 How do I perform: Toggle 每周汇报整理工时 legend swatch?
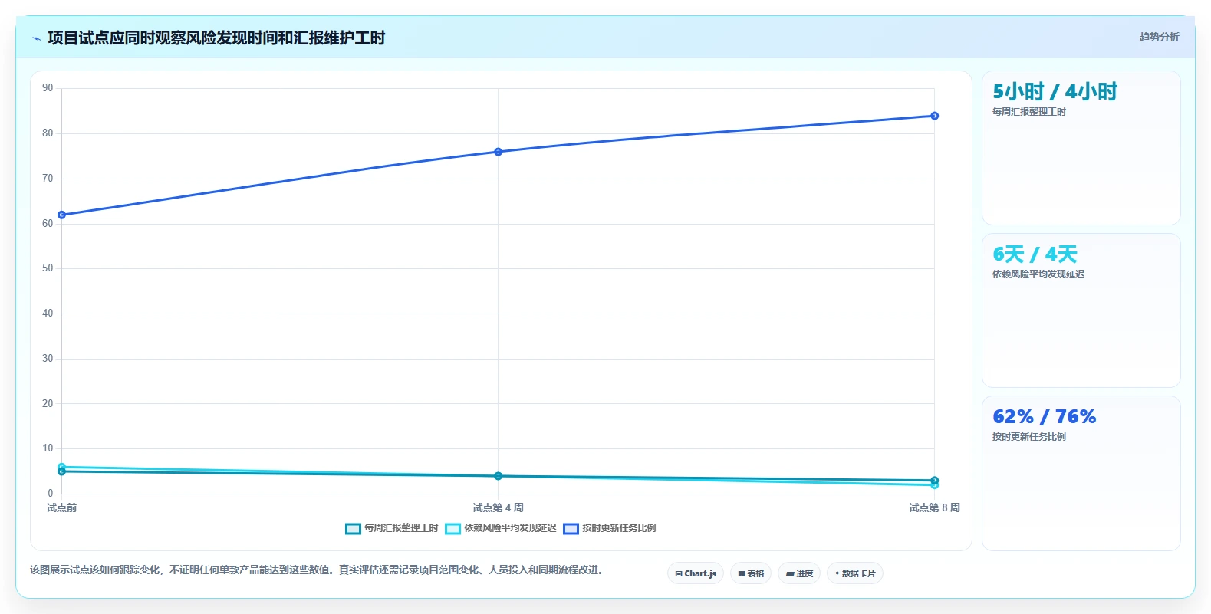(353, 529)
